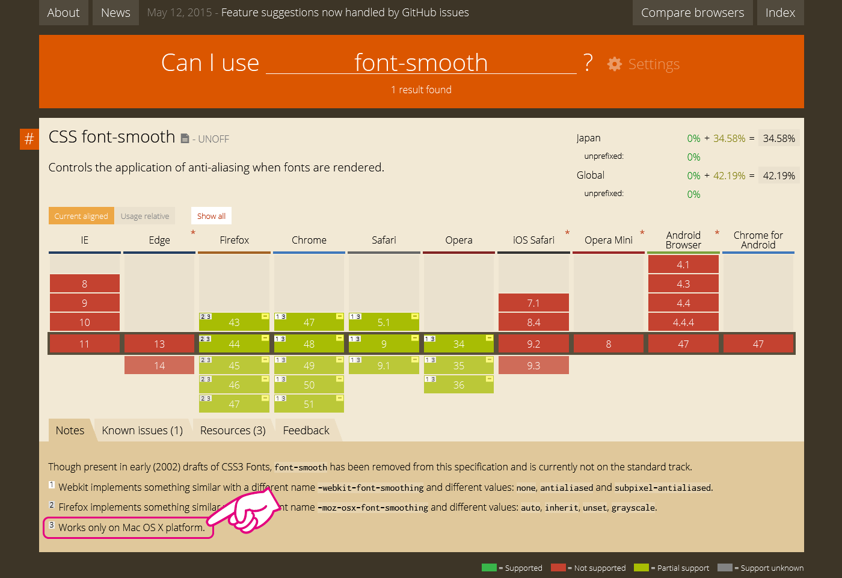The width and height of the screenshot is (842, 578).
Task: Select the Firefox 44 version cell
Action: 234,344
